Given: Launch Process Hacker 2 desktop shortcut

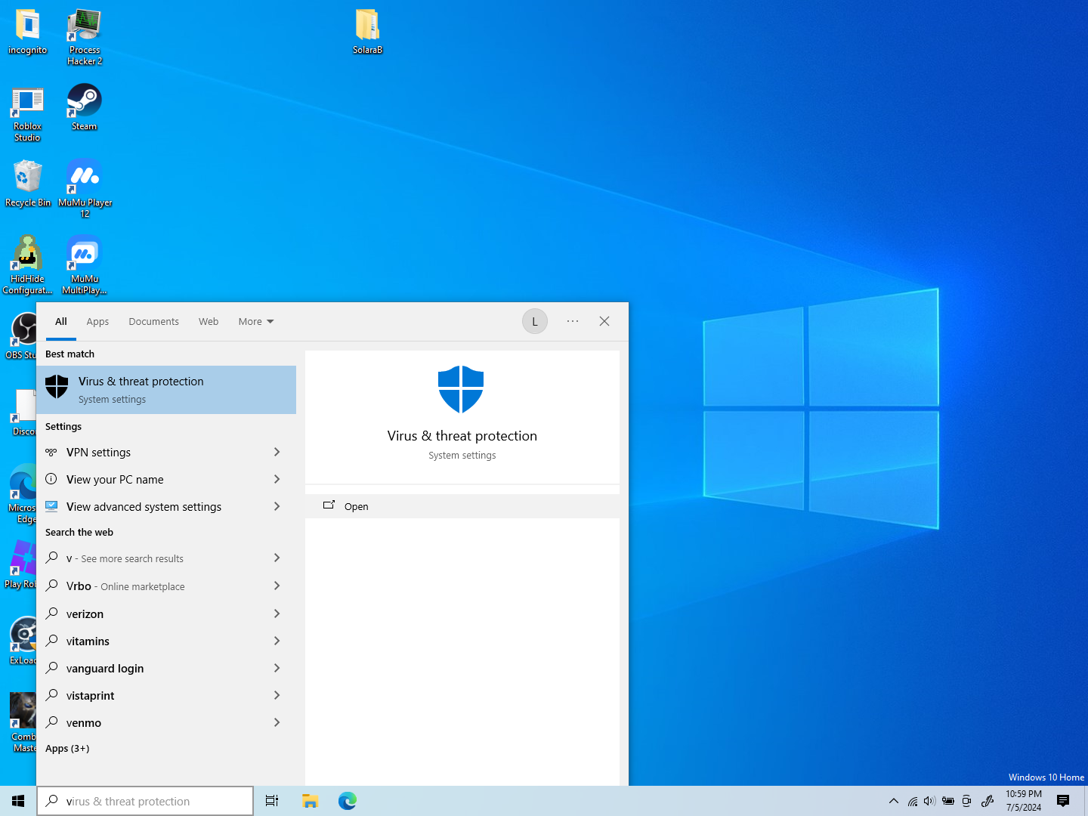Looking at the screenshot, I should click(x=85, y=37).
